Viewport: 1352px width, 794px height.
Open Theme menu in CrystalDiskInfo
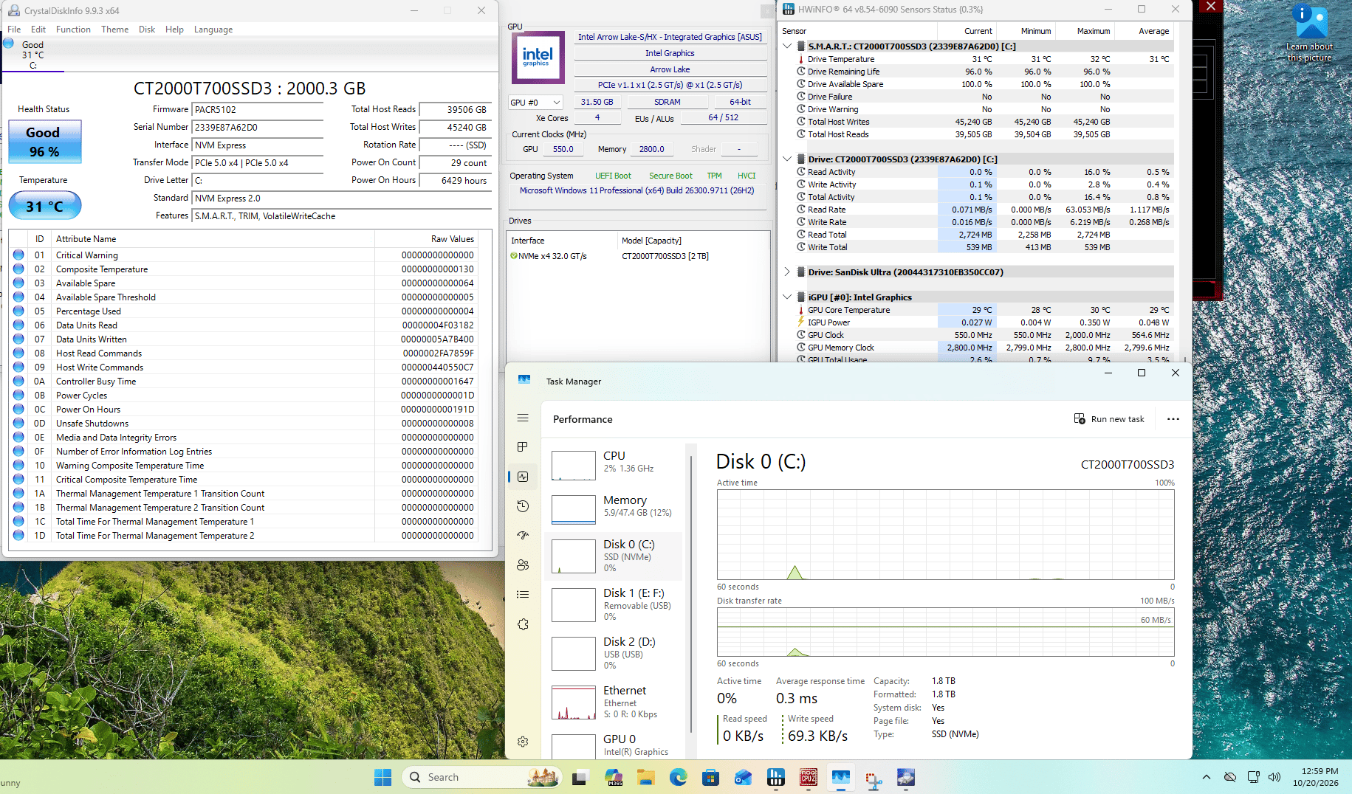click(x=114, y=30)
